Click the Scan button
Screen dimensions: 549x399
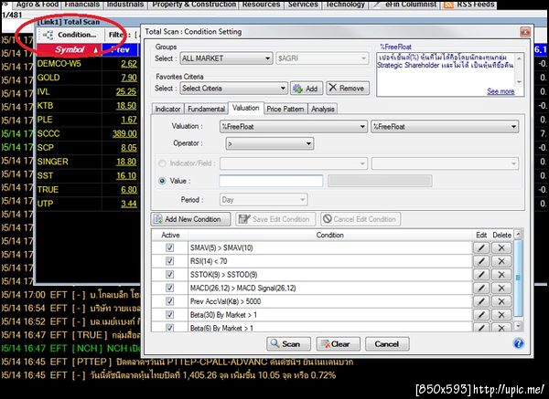pos(288,344)
